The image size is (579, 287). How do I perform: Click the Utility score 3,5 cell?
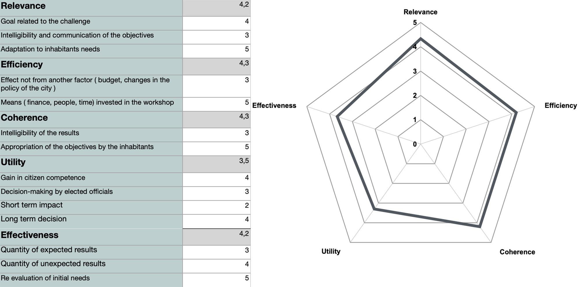pos(217,164)
